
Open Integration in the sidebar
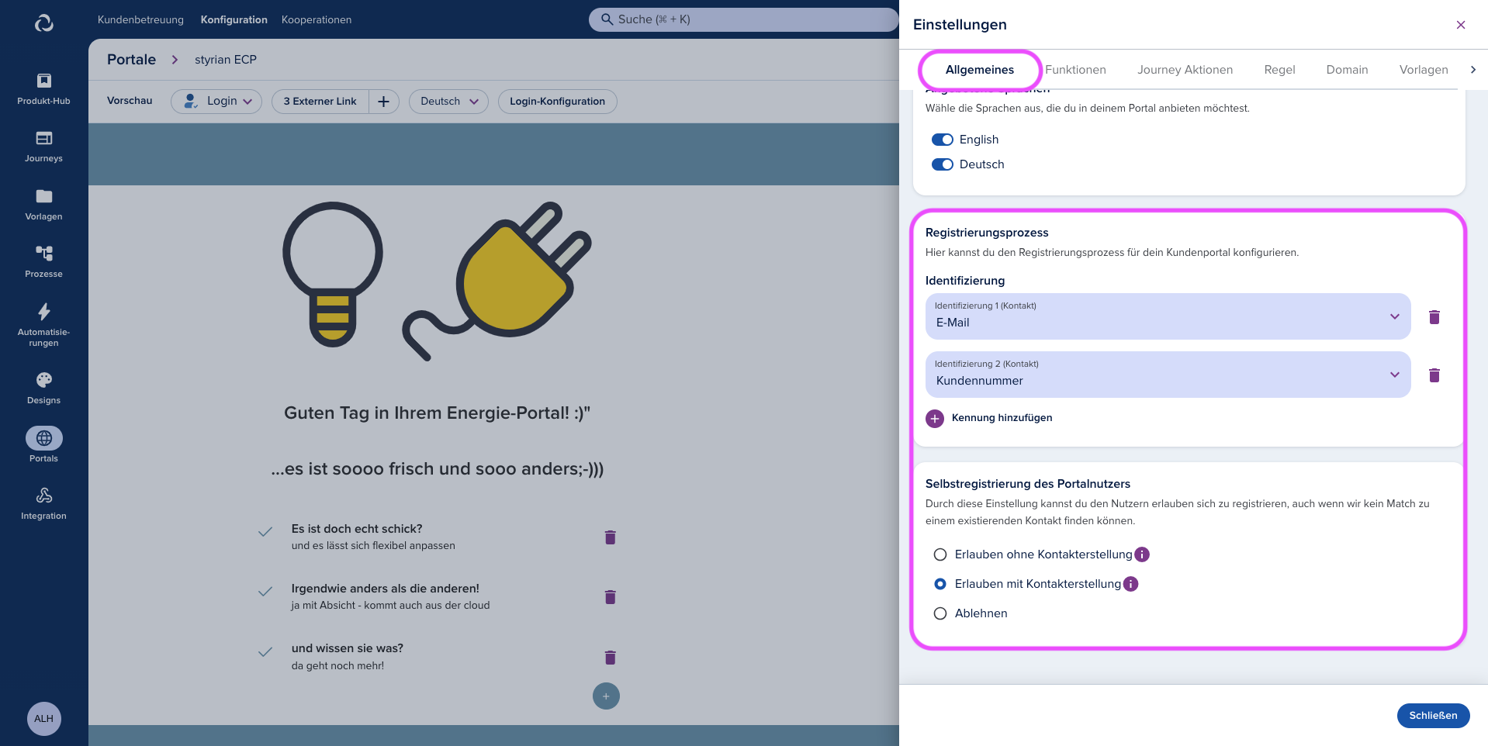coord(43,504)
